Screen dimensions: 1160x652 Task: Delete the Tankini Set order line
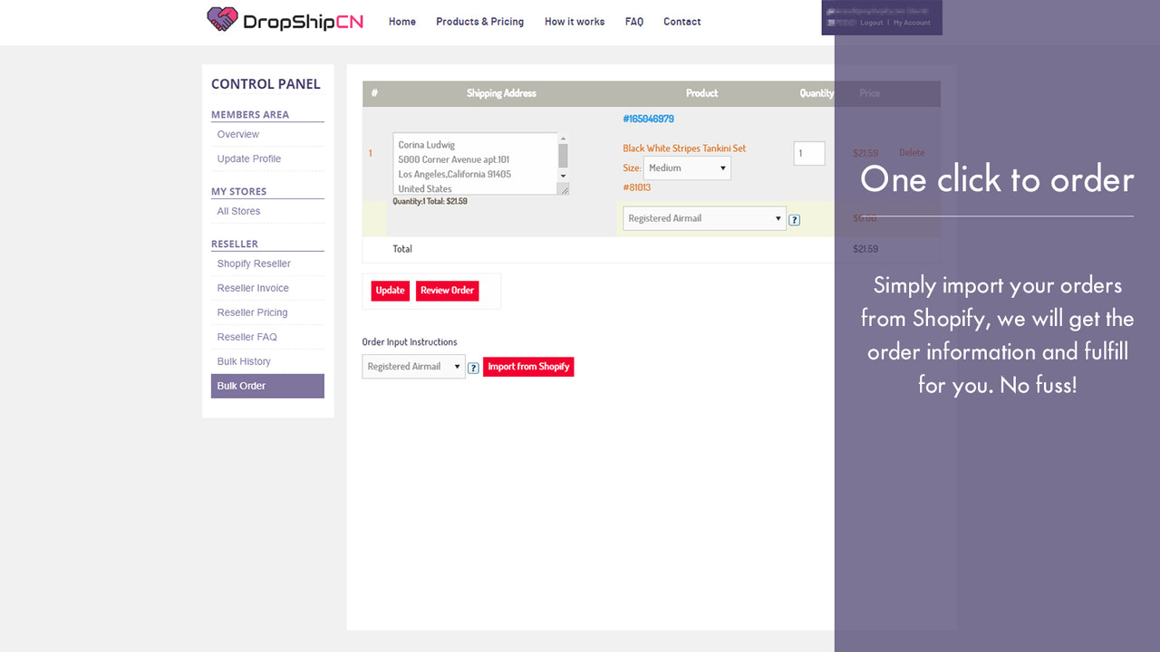point(912,152)
